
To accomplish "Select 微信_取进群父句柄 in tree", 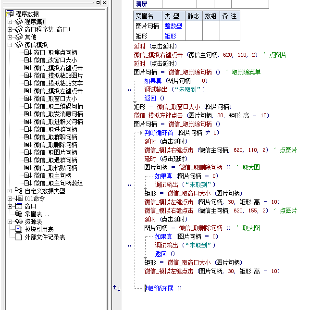I will [58, 122].
